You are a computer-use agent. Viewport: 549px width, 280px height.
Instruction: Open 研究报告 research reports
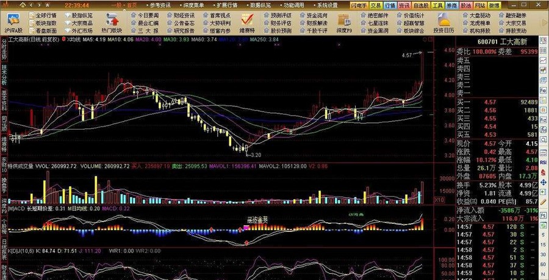[x=181, y=31]
